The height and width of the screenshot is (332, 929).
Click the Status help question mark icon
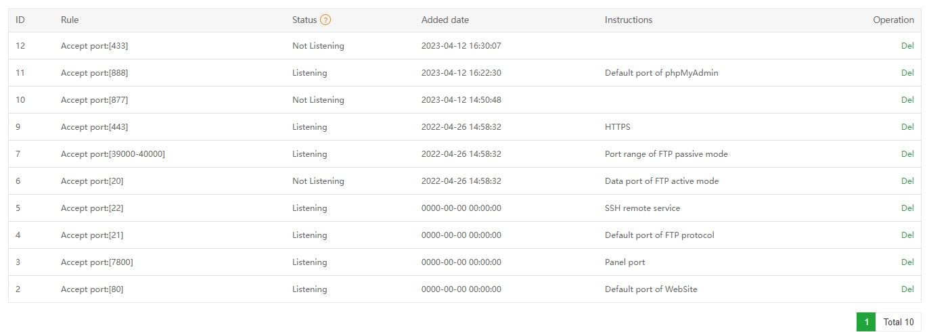point(325,20)
